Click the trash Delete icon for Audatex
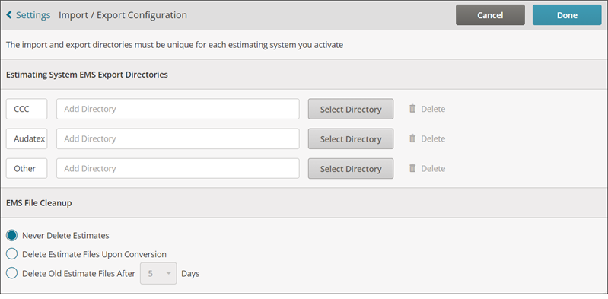The width and height of the screenshot is (608, 299). pyautogui.click(x=412, y=138)
